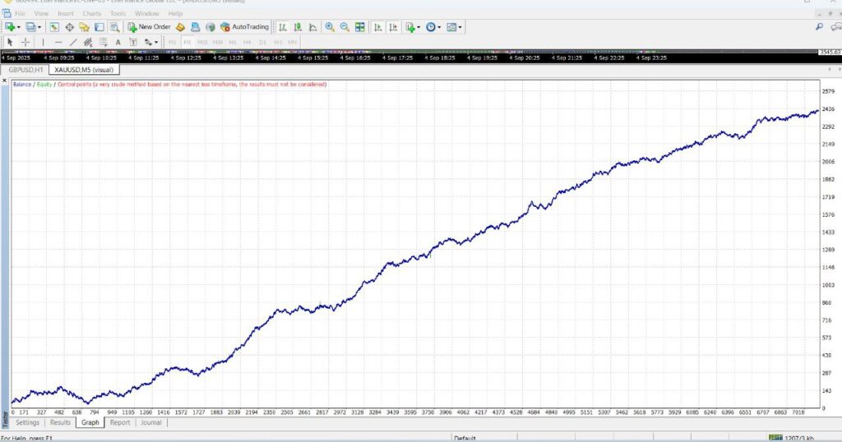Image resolution: width=842 pixels, height=442 pixels.
Task: Select the Crosshair cursor tool
Action: pyautogui.click(x=25, y=42)
